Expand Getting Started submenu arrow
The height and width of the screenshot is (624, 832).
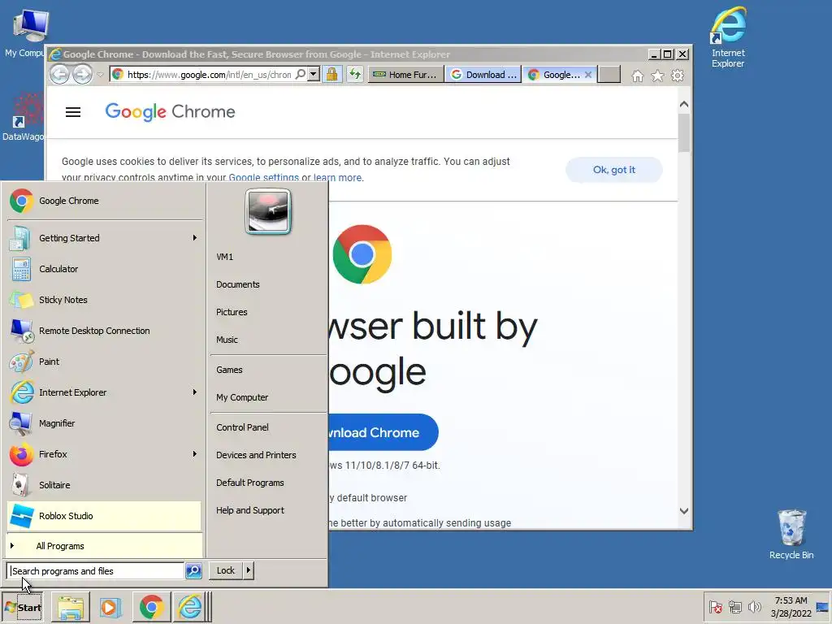coord(195,238)
